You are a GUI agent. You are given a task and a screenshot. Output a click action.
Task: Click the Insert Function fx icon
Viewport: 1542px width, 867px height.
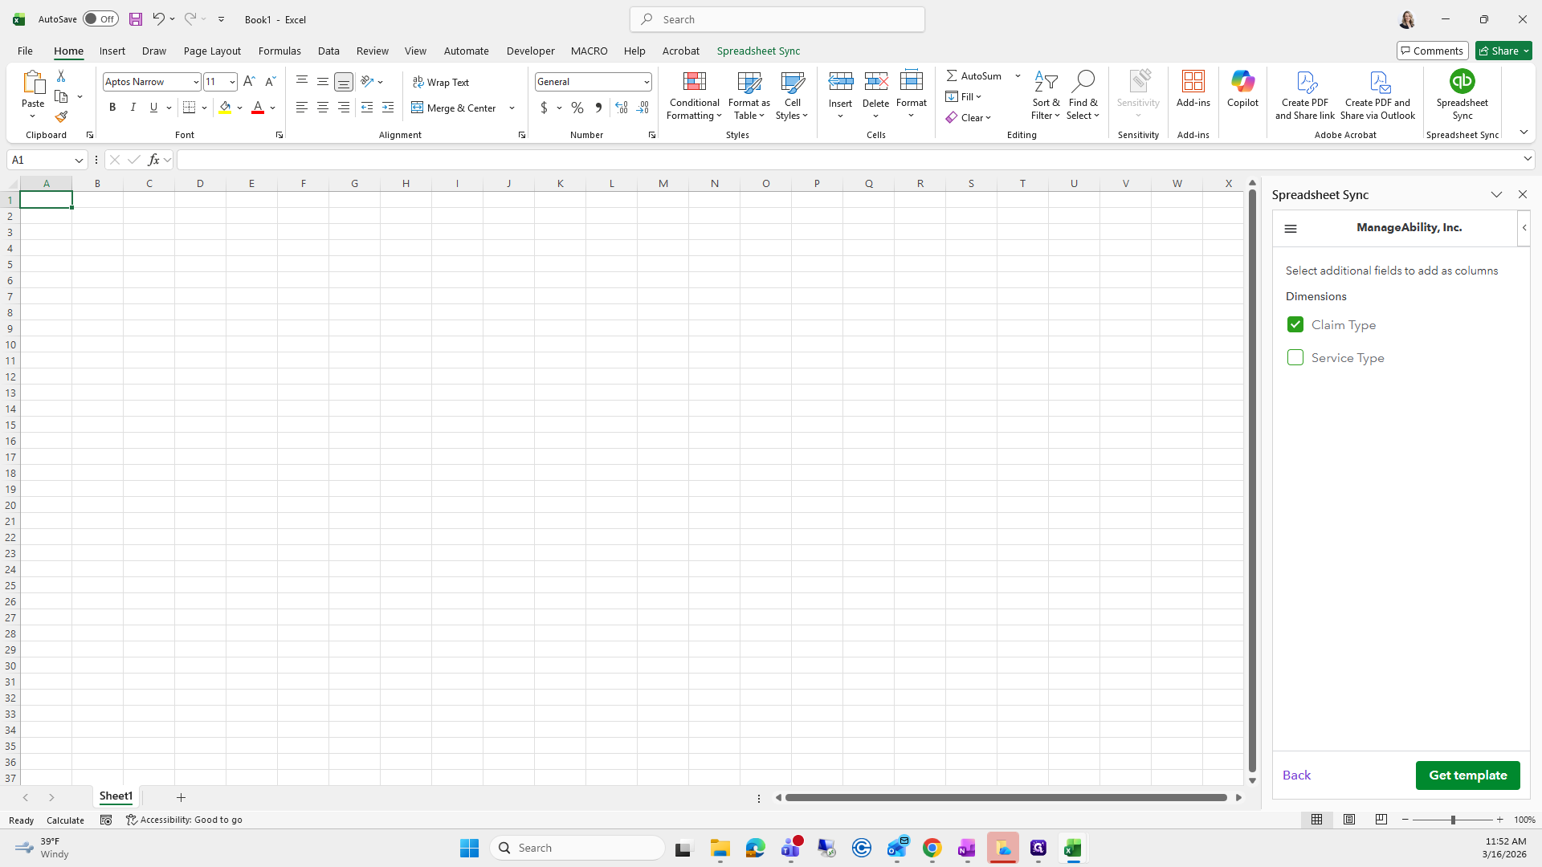[153, 160]
